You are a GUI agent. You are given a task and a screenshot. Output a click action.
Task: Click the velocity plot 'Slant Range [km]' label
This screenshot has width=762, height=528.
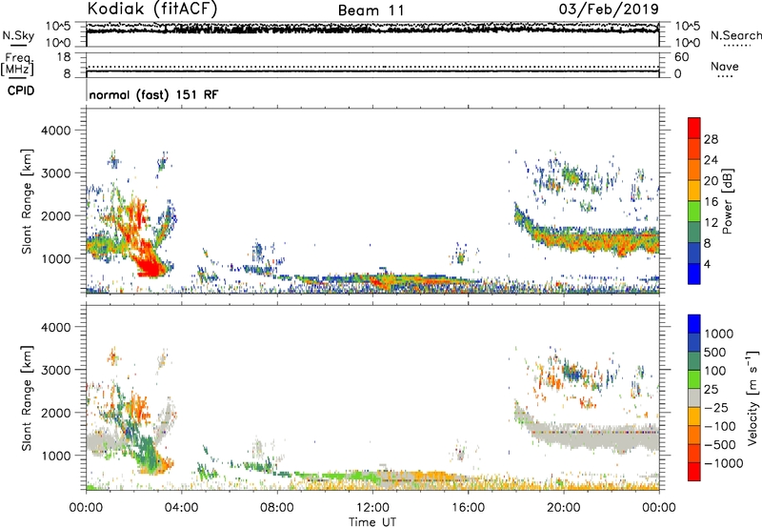tap(27, 398)
